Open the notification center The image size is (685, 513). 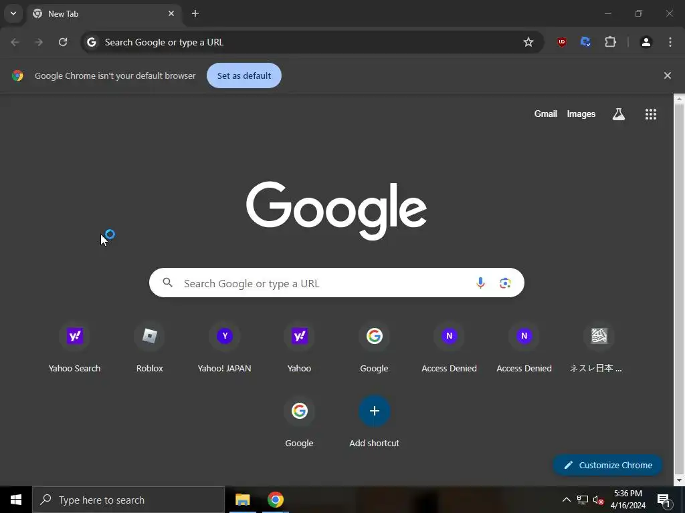click(x=664, y=500)
